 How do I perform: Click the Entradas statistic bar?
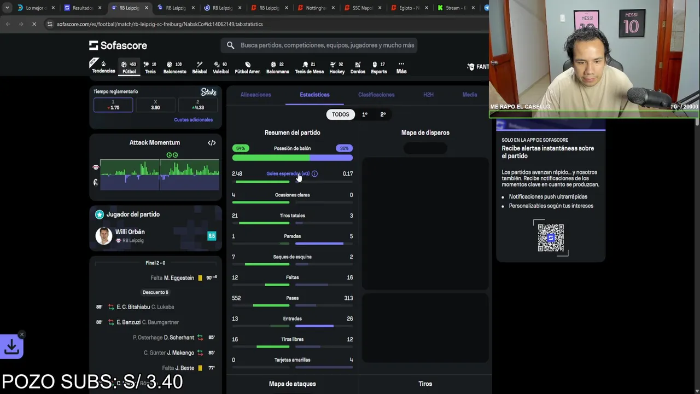click(x=292, y=326)
